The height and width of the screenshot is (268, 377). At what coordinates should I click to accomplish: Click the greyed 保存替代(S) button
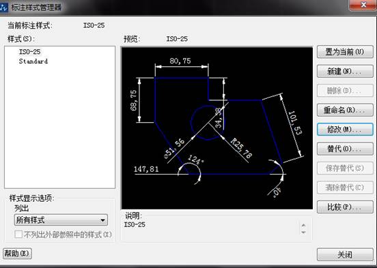tap(345, 168)
